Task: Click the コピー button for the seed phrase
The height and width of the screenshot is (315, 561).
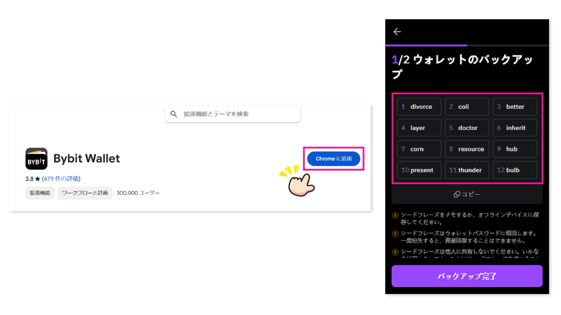Action: (467, 194)
